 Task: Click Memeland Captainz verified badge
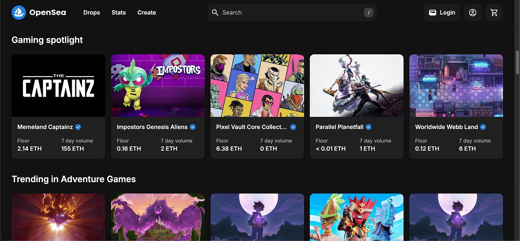point(78,127)
